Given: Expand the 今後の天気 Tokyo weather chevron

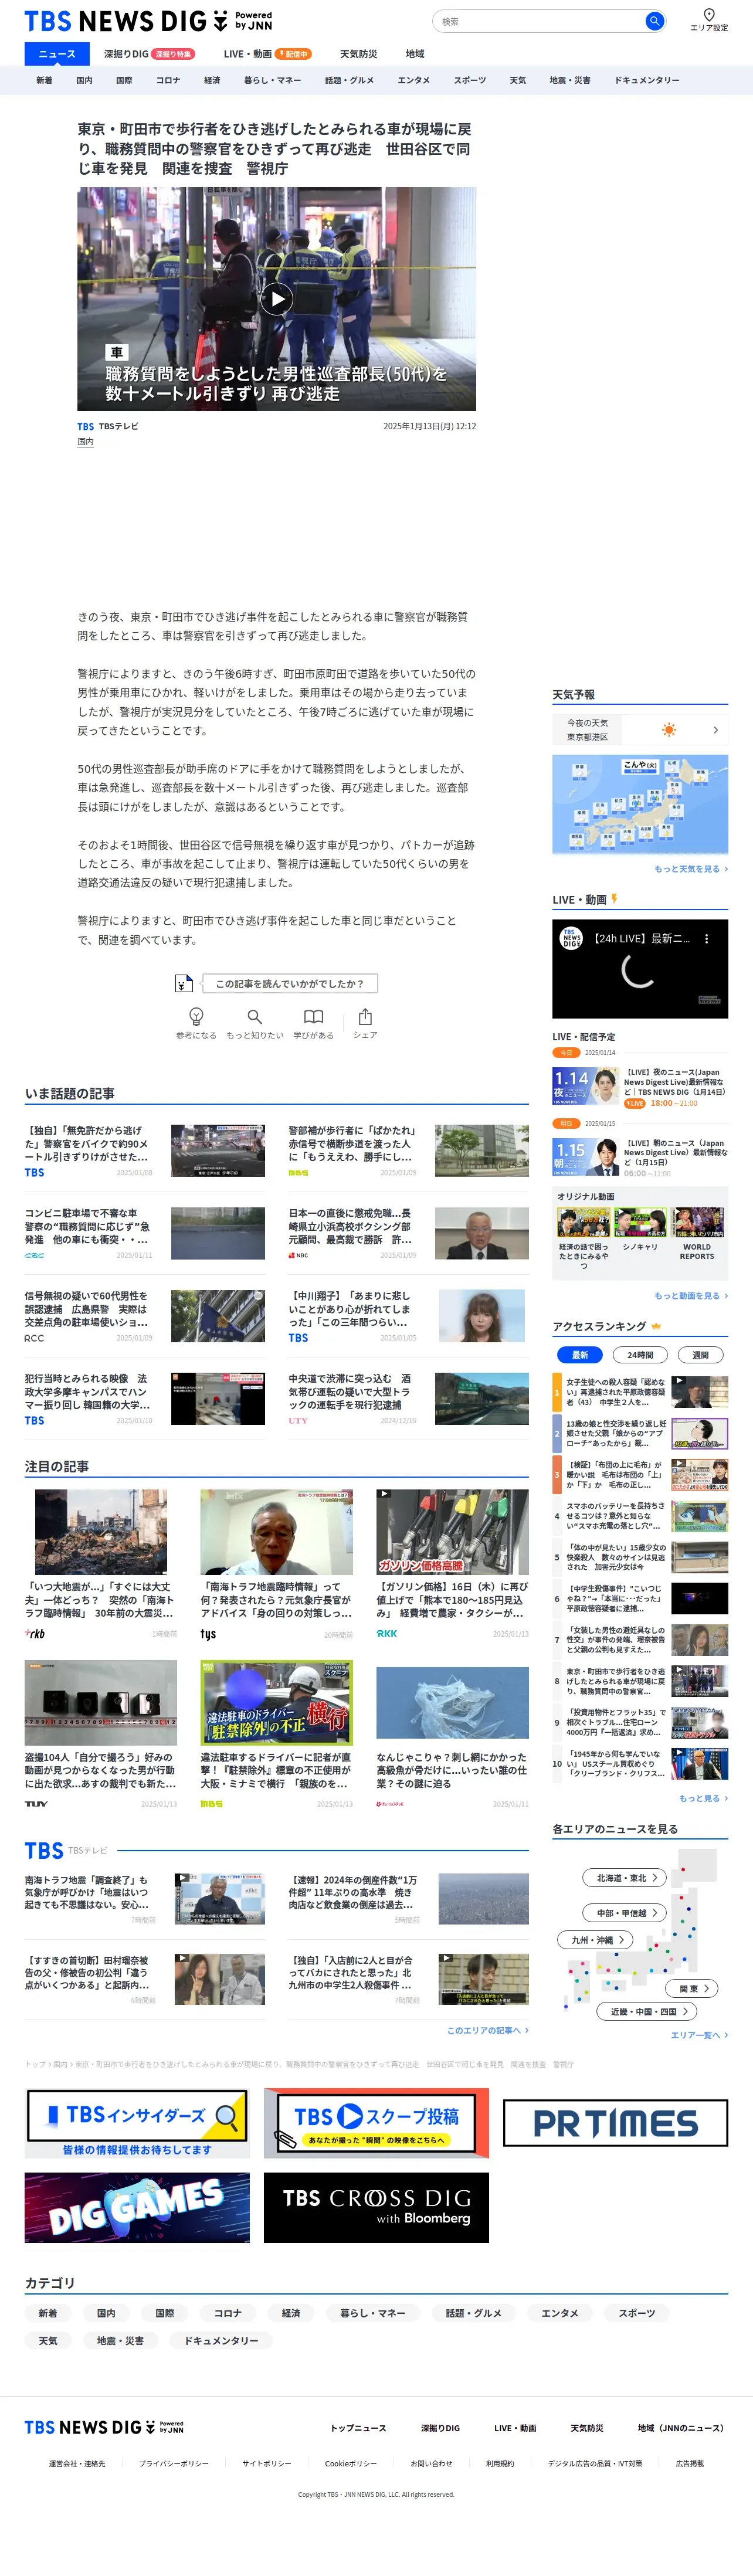Looking at the screenshot, I should point(716,730).
